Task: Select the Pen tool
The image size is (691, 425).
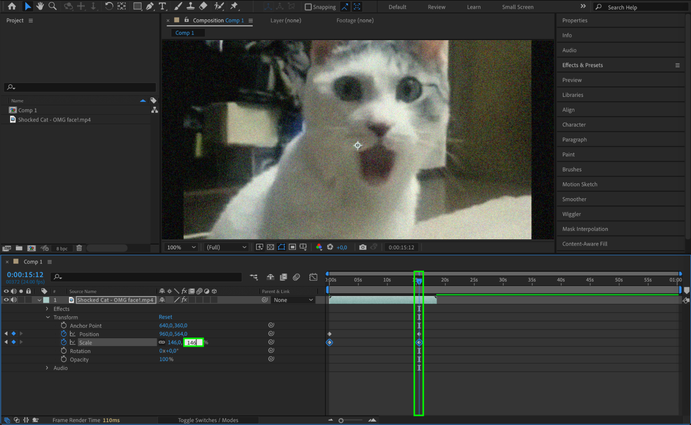Action: (150, 6)
